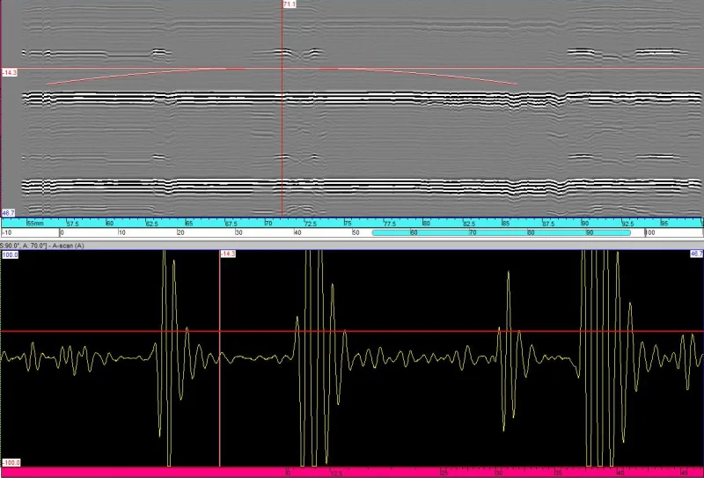This screenshot has width=704, height=478.
Task: Select the 100.0 amplitude label in A-scan
Action: click(10, 254)
